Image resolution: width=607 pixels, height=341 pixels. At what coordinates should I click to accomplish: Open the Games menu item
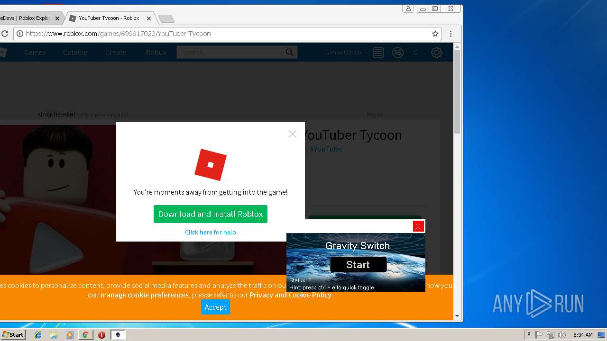tap(35, 53)
